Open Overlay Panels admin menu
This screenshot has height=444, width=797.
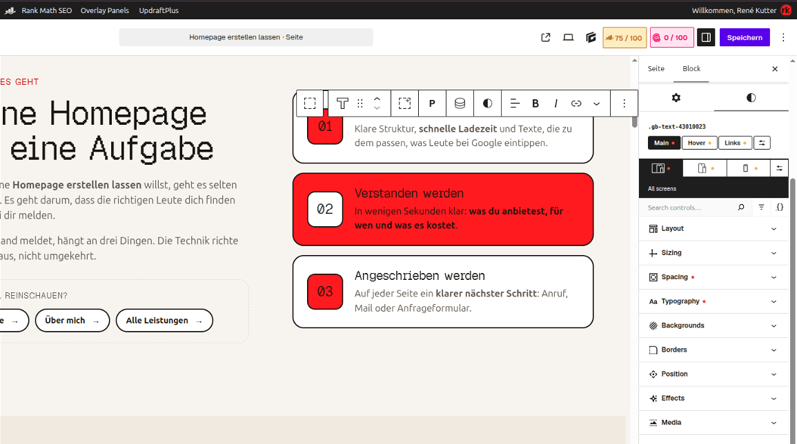coord(105,10)
